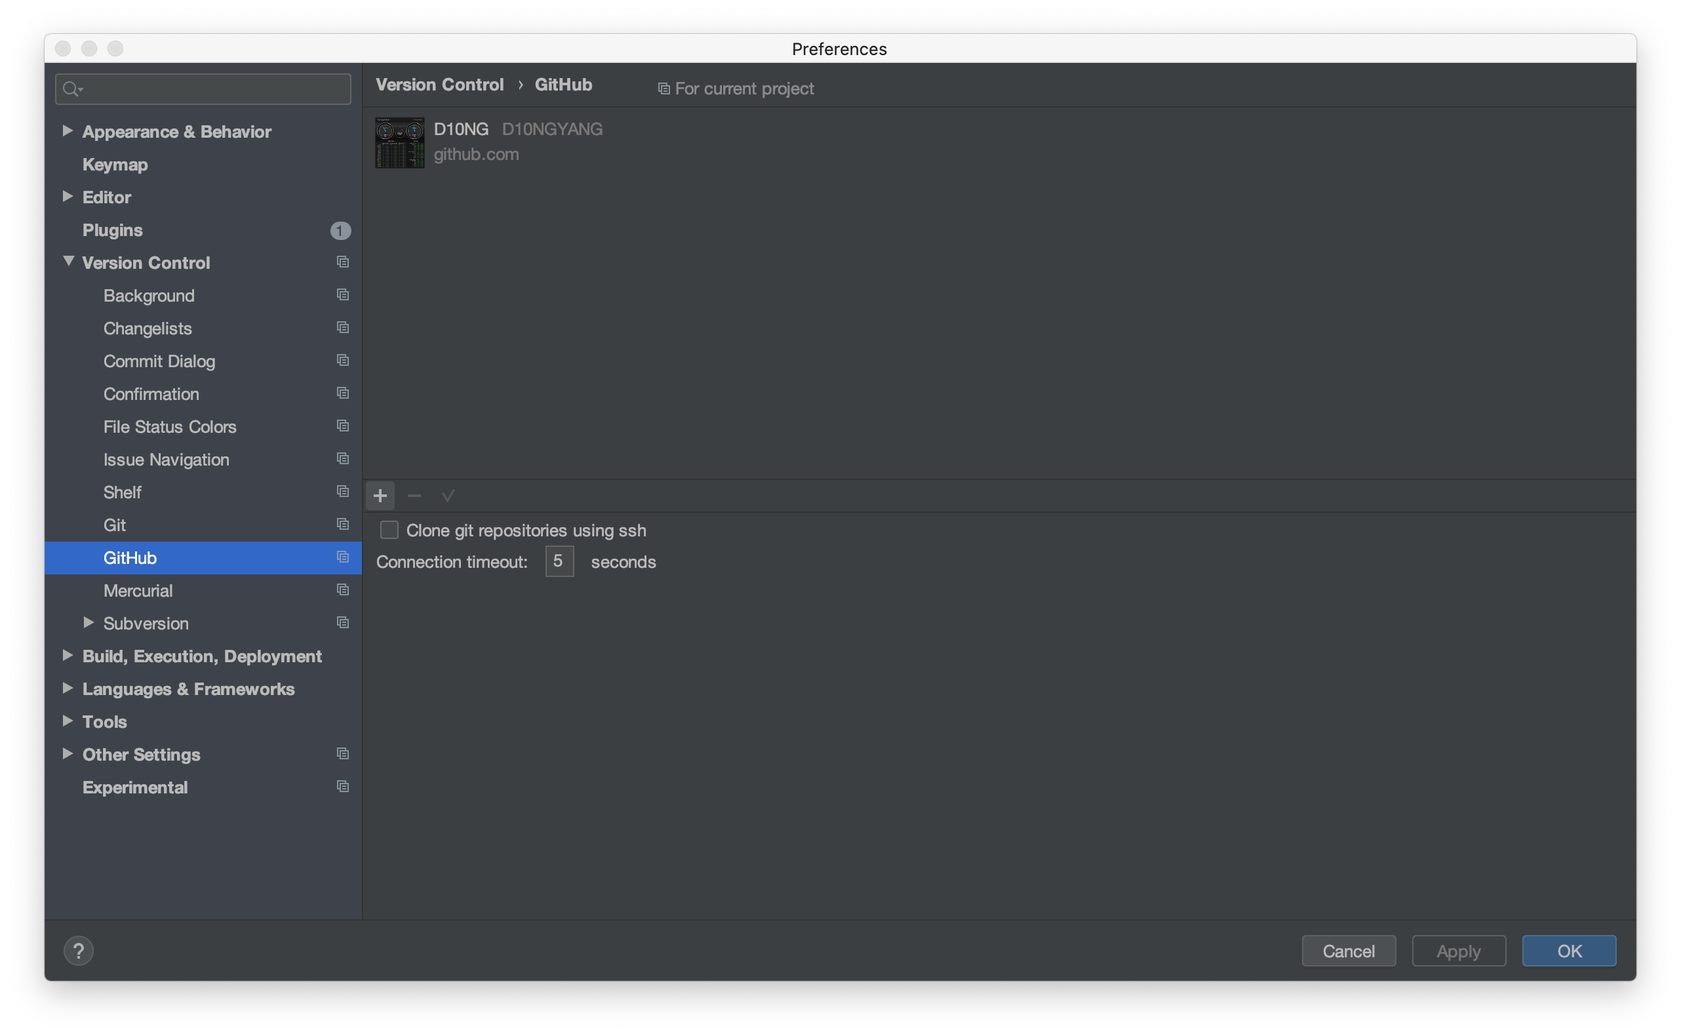Expand Appearance & Behavior section
The image size is (1681, 1036).
click(67, 130)
